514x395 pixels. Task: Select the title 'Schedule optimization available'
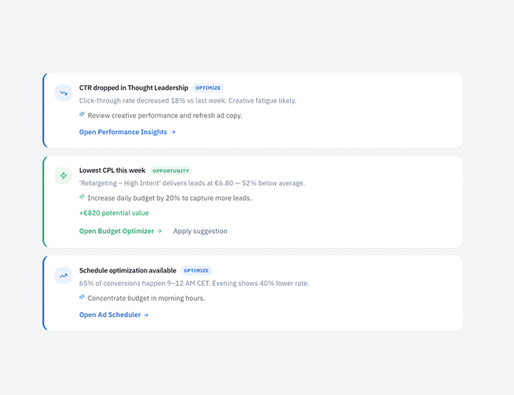128,270
